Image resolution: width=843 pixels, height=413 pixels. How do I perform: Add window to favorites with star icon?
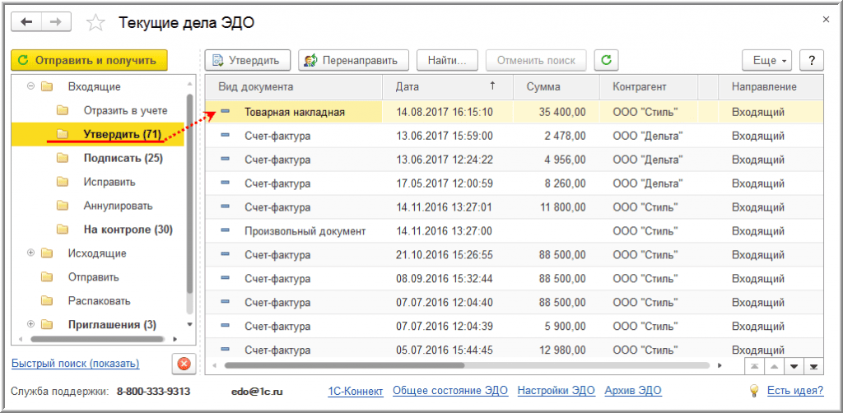pos(96,23)
